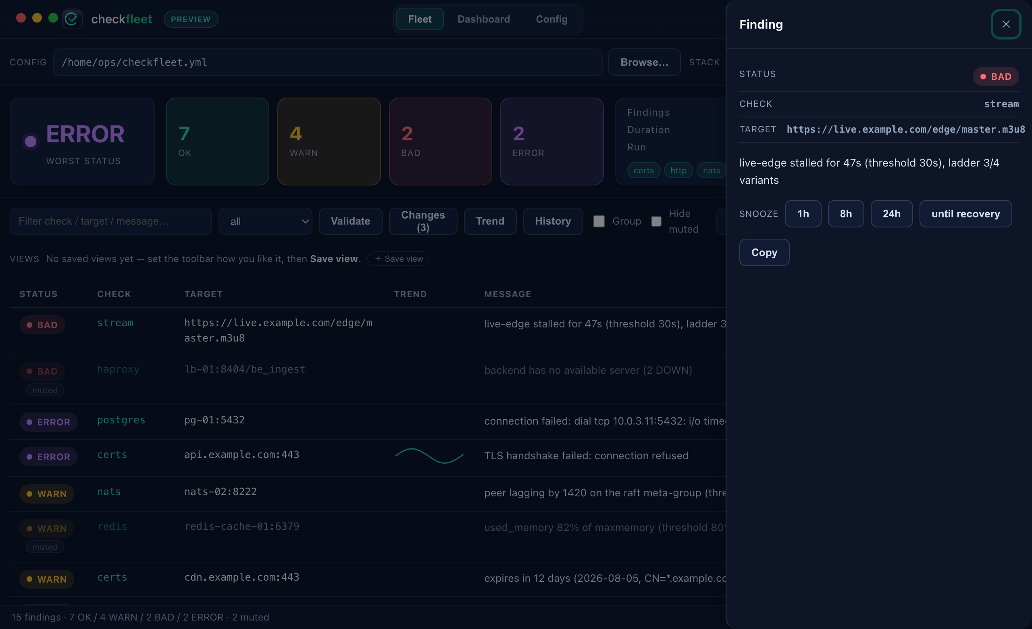Select the 2 BAD summary card

click(x=440, y=142)
